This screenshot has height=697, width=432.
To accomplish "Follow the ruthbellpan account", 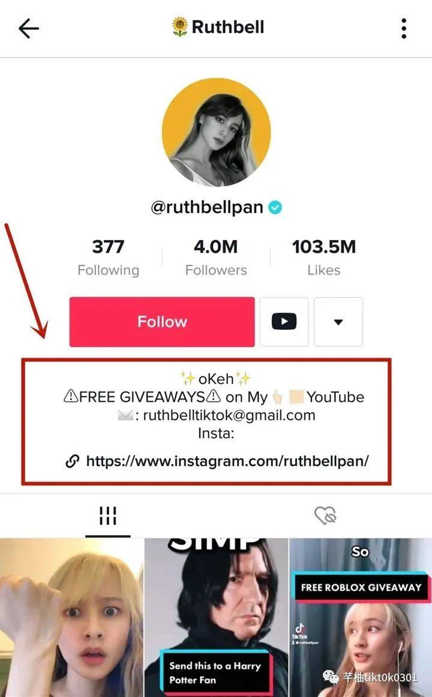I will (162, 322).
